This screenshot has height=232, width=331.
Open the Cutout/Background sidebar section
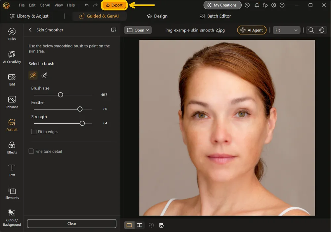(x=12, y=218)
